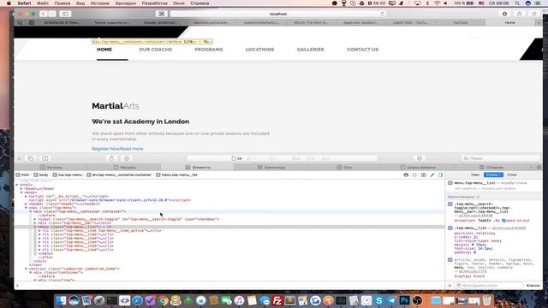Screen dimensions: 548x308
Task: Go back with Safari back arrow
Action: 43,14
